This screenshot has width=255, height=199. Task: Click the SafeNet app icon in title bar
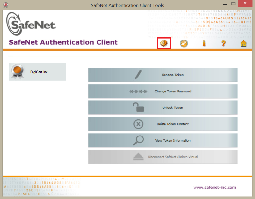click(x=5, y=5)
